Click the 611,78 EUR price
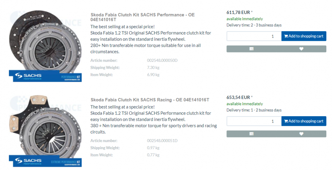The image size is (332, 170). (x=238, y=12)
